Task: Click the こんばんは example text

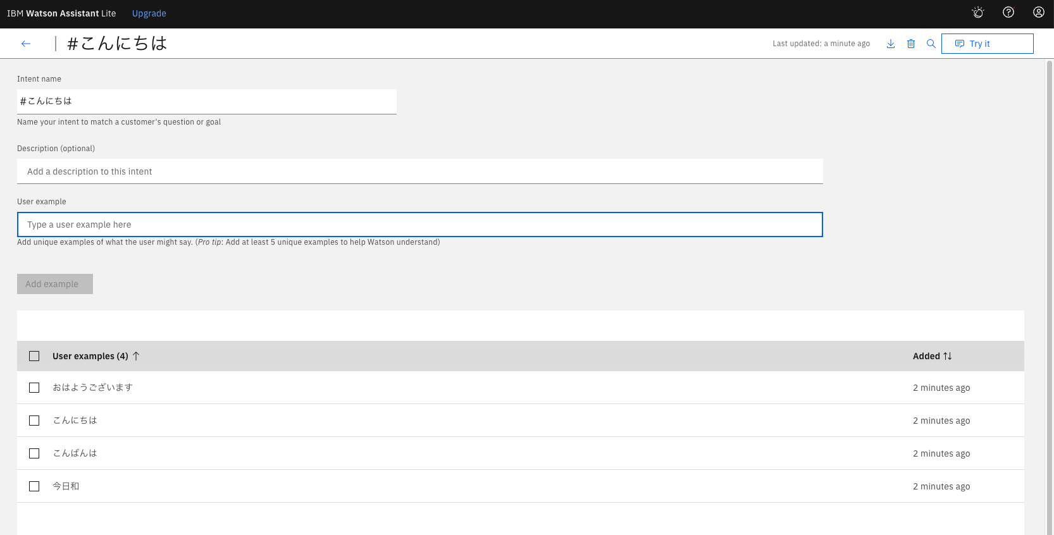Action: click(75, 453)
